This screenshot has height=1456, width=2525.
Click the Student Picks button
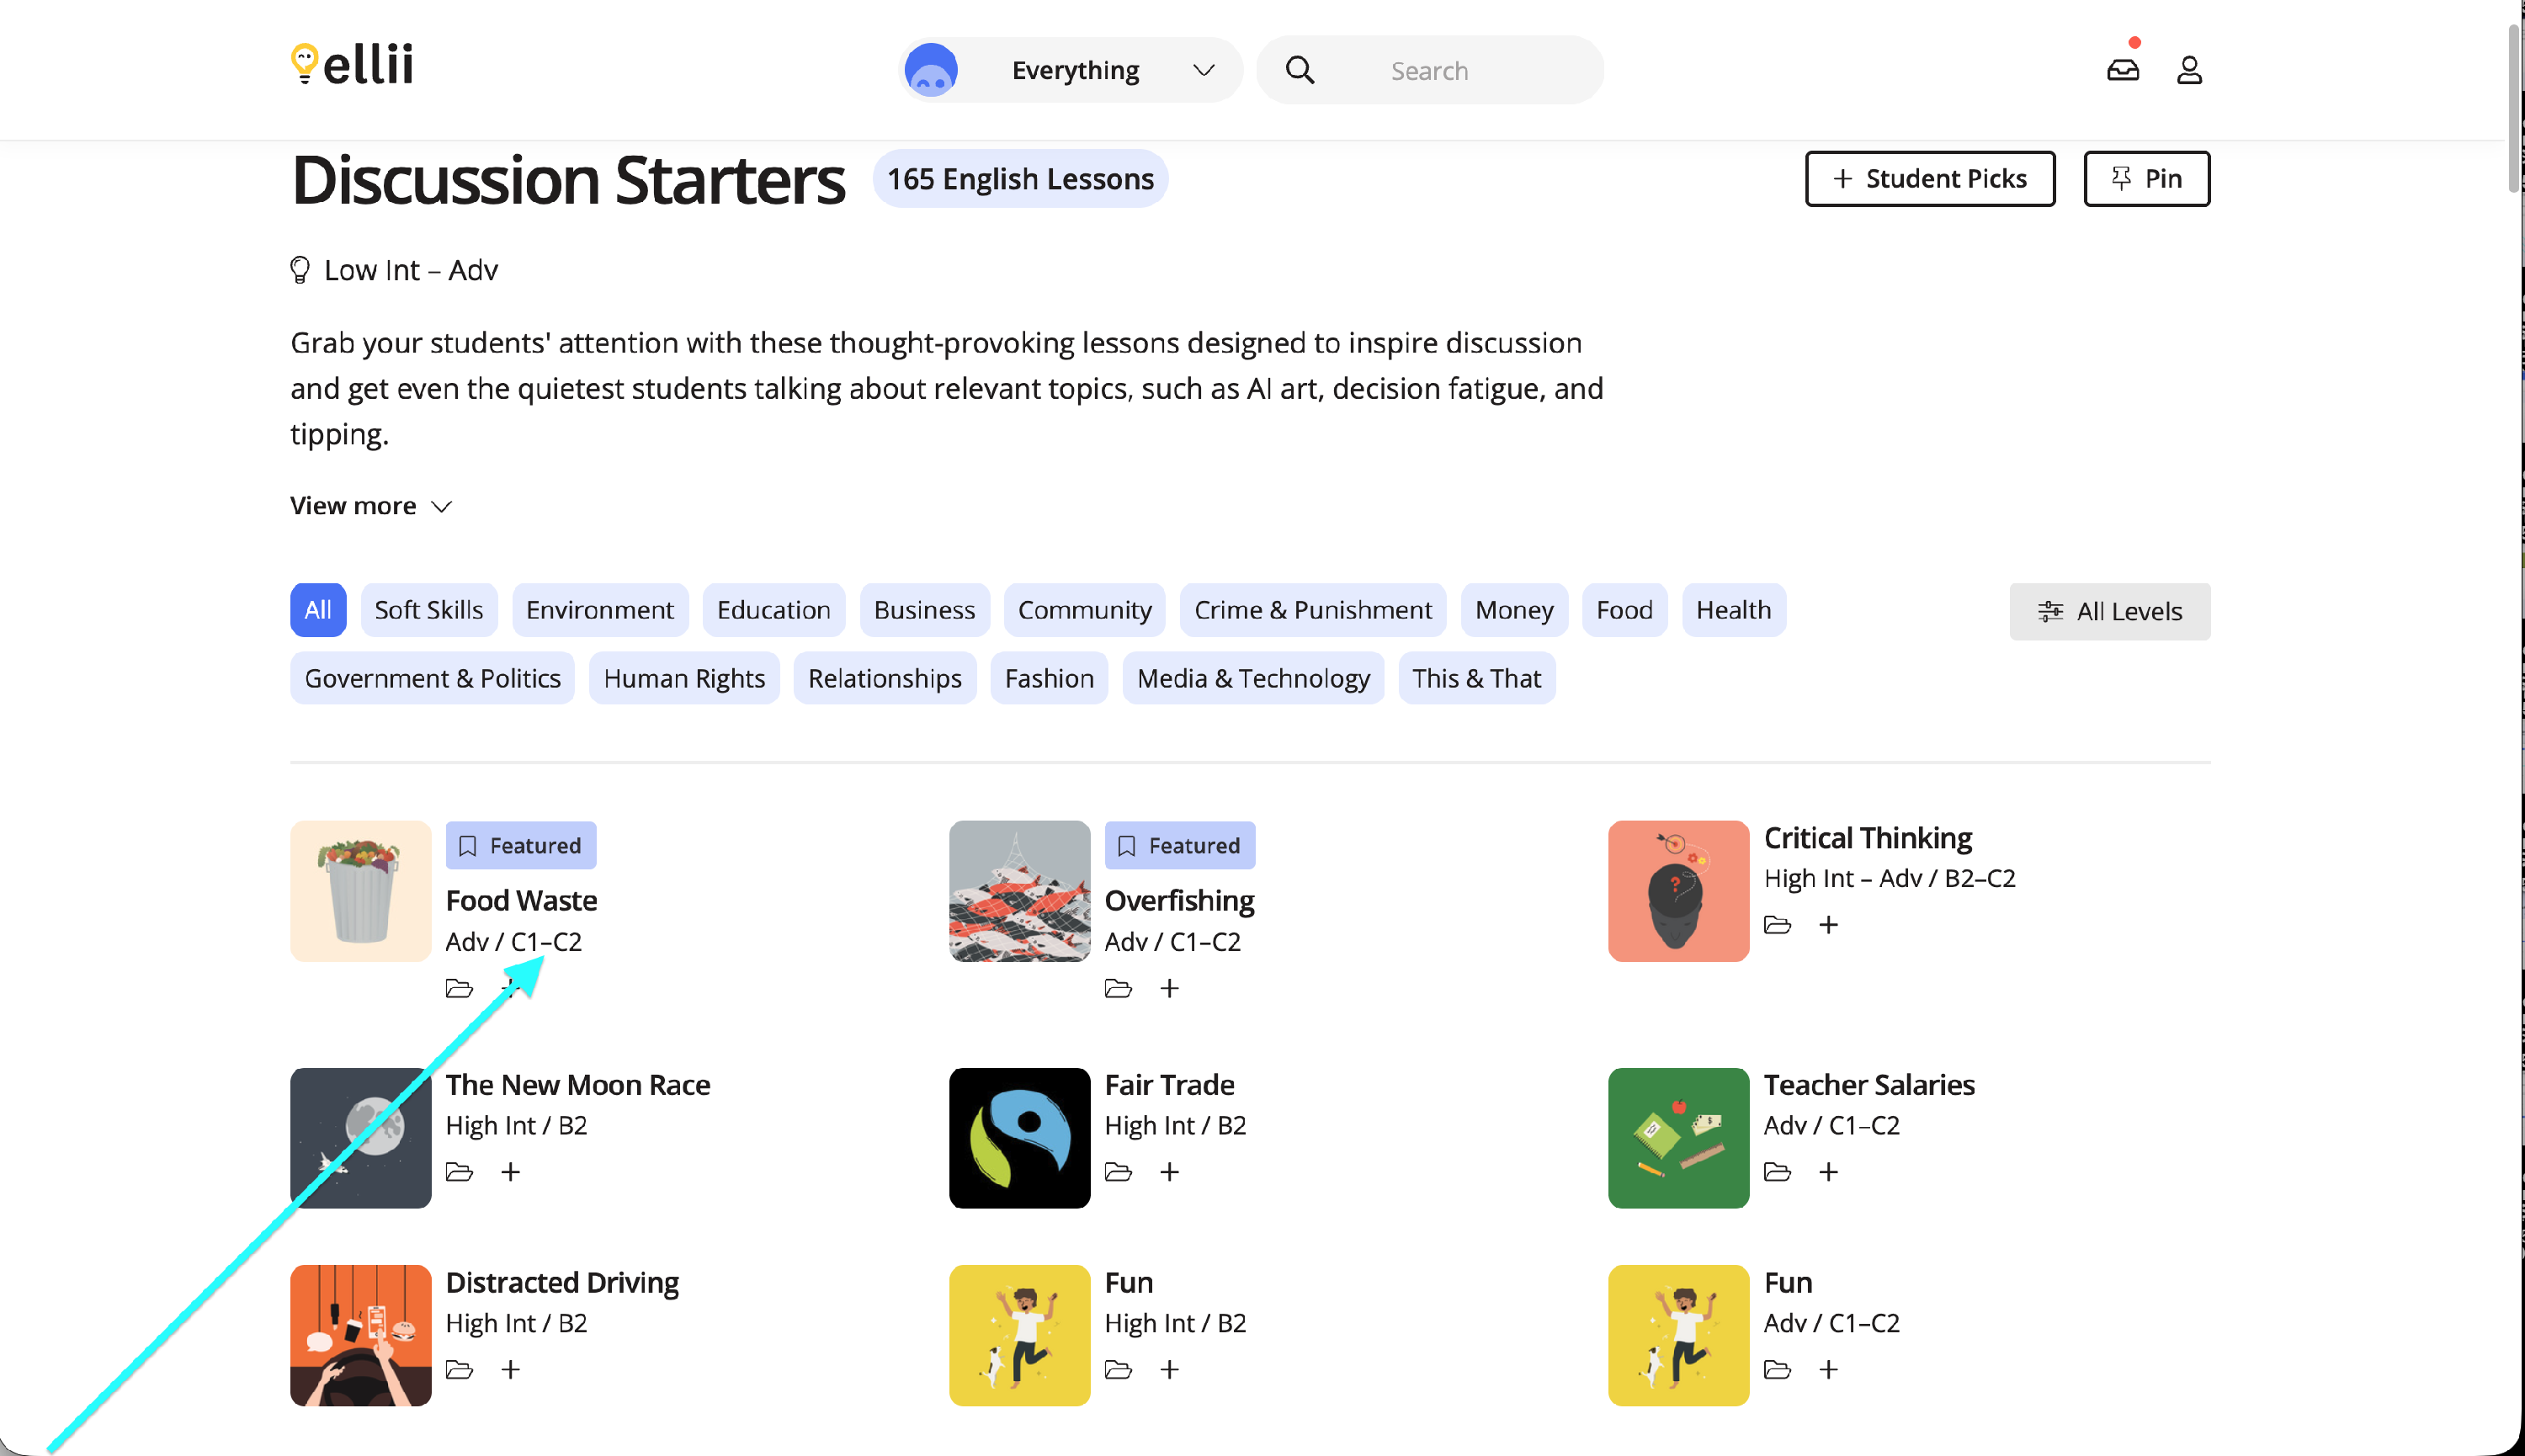(x=1929, y=179)
